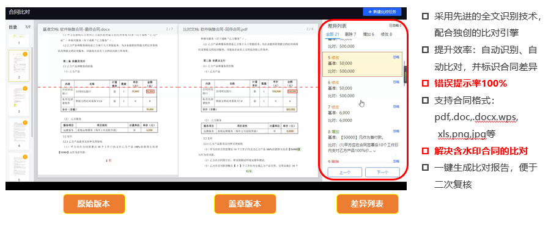
Task: Click the orange 原始版本 label
Action: point(94,204)
